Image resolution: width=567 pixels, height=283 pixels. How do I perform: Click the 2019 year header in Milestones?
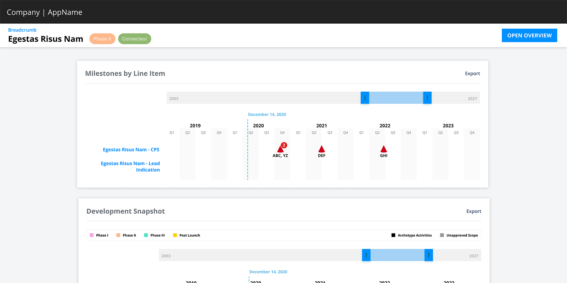195,126
